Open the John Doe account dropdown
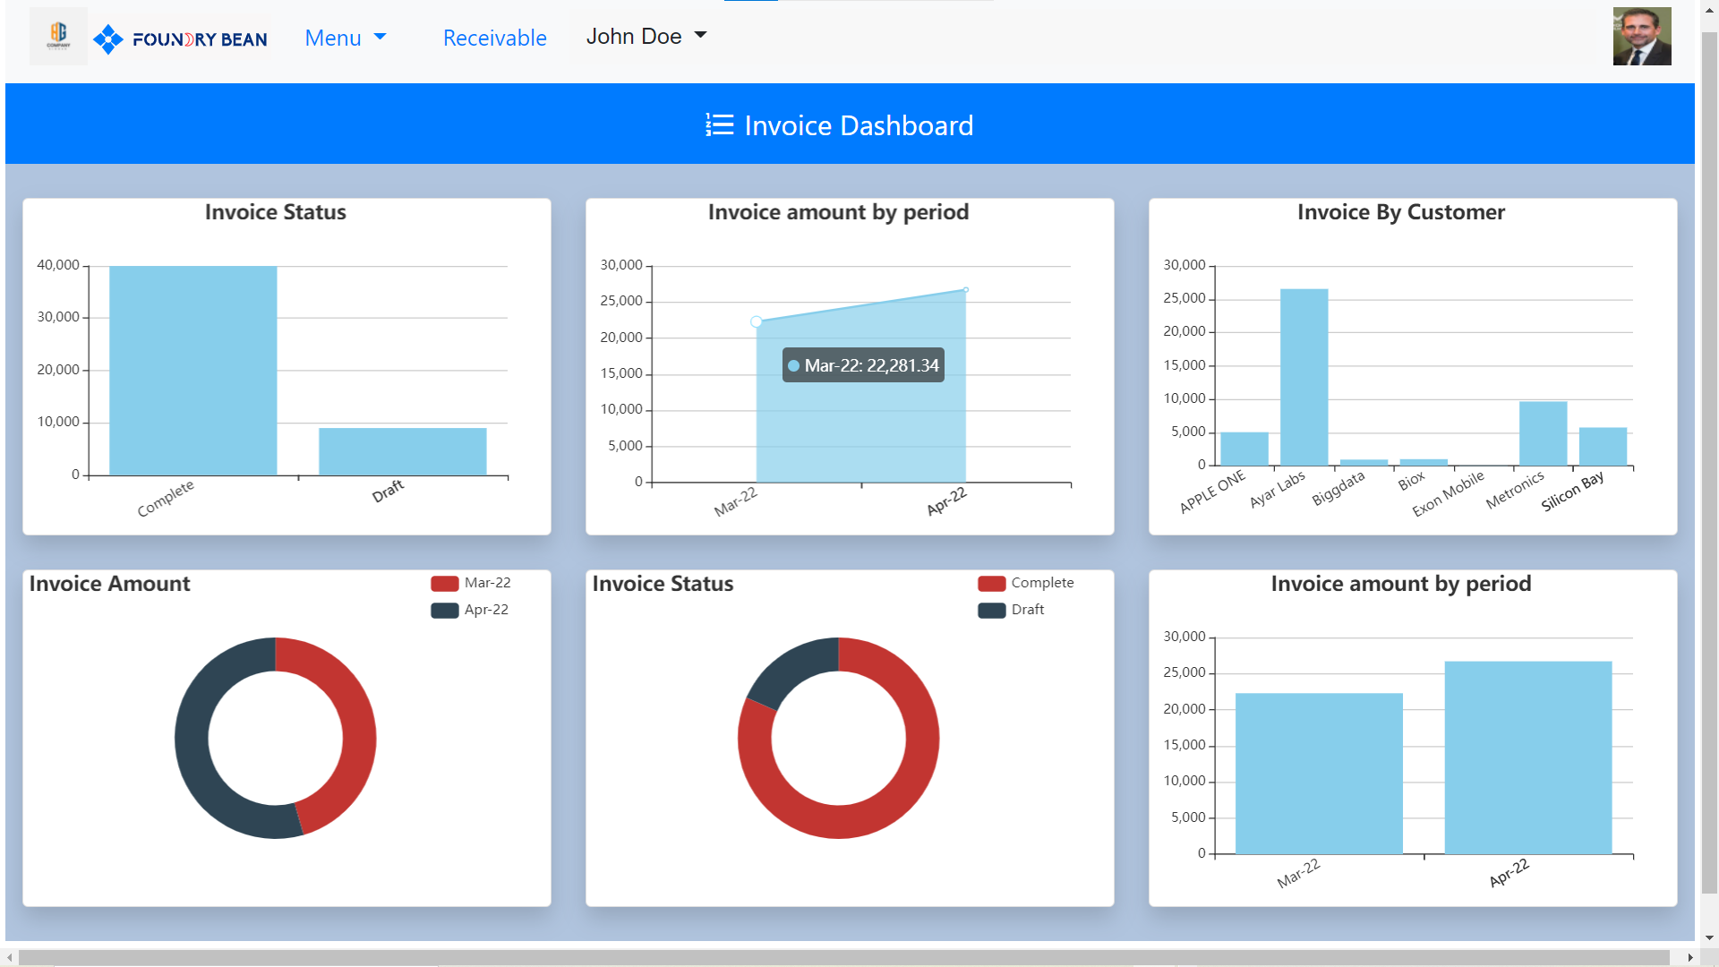The height and width of the screenshot is (967, 1719). (646, 36)
